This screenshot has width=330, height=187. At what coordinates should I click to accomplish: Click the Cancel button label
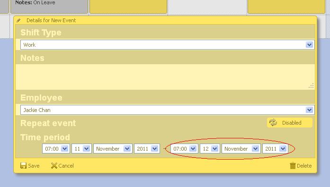point(66,166)
